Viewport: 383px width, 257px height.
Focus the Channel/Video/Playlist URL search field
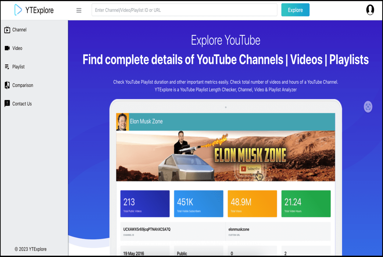pos(184,10)
